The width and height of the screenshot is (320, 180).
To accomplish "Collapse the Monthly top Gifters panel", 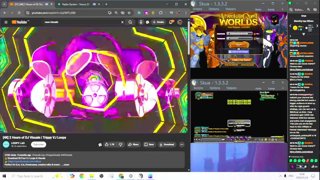I will pyautogui.click(x=304, y=34).
